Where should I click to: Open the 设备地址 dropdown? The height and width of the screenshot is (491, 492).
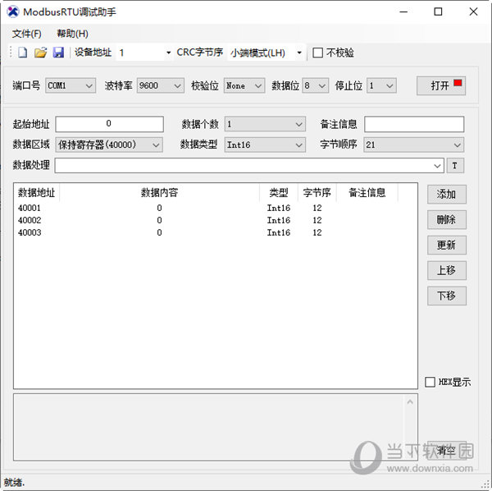168,53
